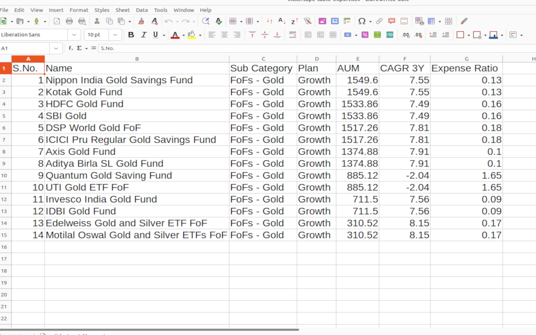Export the spreadsheet as PDF
This screenshot has height=335, width=536.
(57, 21)
